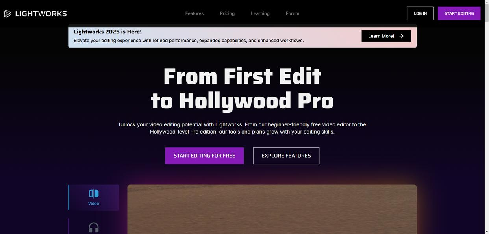Viewport: 489px width, 234px height.
Task: Click START EDITING FOR FREE button
Action: [204, 156]
